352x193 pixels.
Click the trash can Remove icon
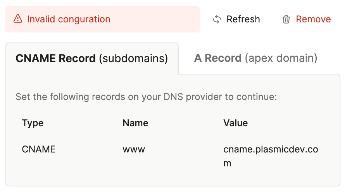(x=286, y=19)
